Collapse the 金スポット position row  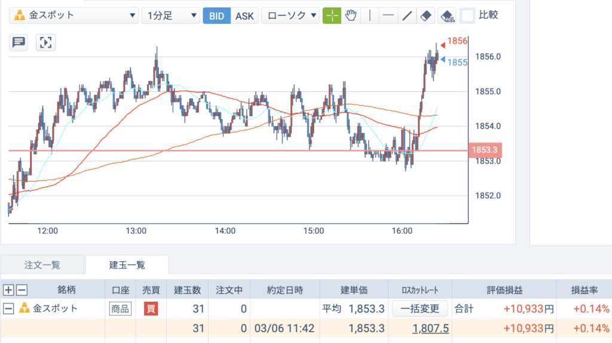click(8, 309)
